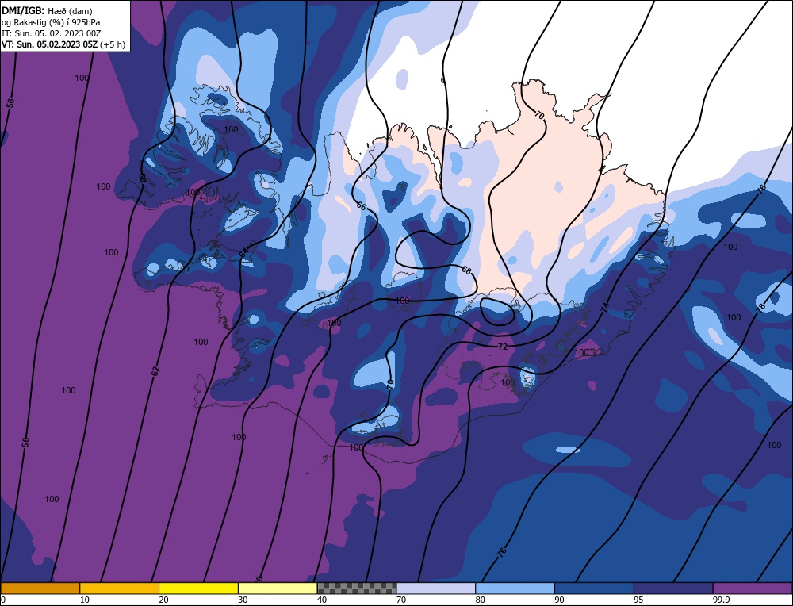Screen dimensions: 793x606
Task: Click the legend value '95'
Action: [x=638, y=600]
